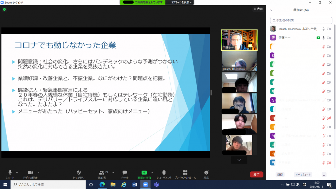Click the red 終了 button
The height and width of the screenshot is (189, 336).
(x=256, y=175)
